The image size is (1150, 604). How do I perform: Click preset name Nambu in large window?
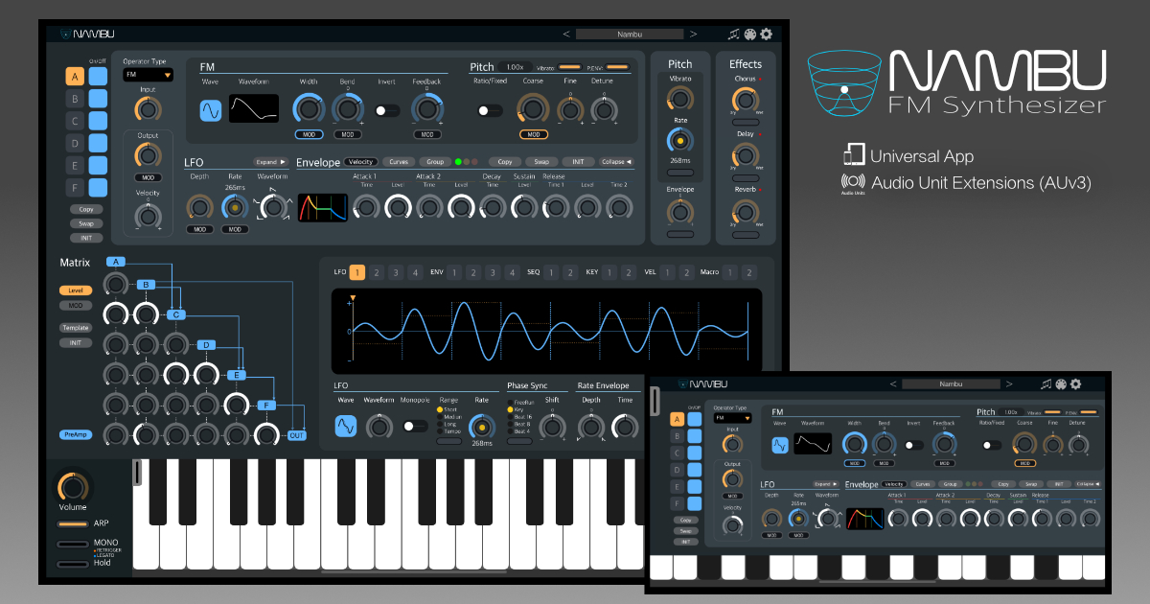click(x=630, y=35)
